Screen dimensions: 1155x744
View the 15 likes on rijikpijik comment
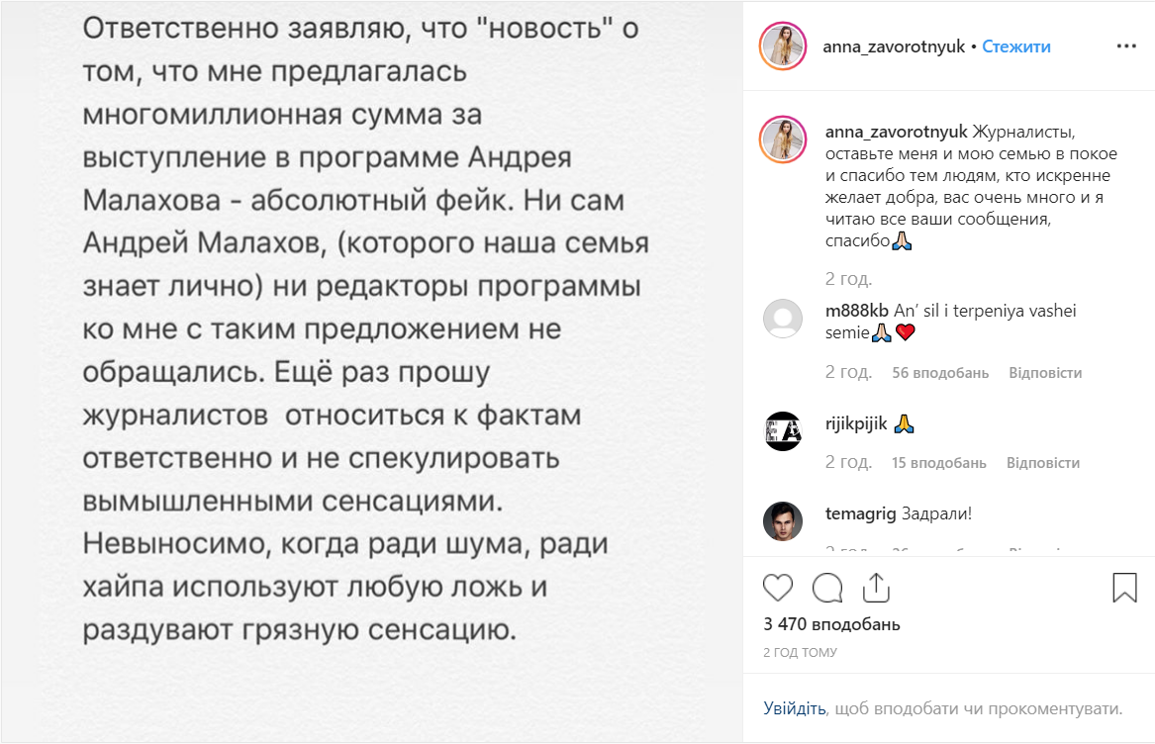(x=939, y=462)
